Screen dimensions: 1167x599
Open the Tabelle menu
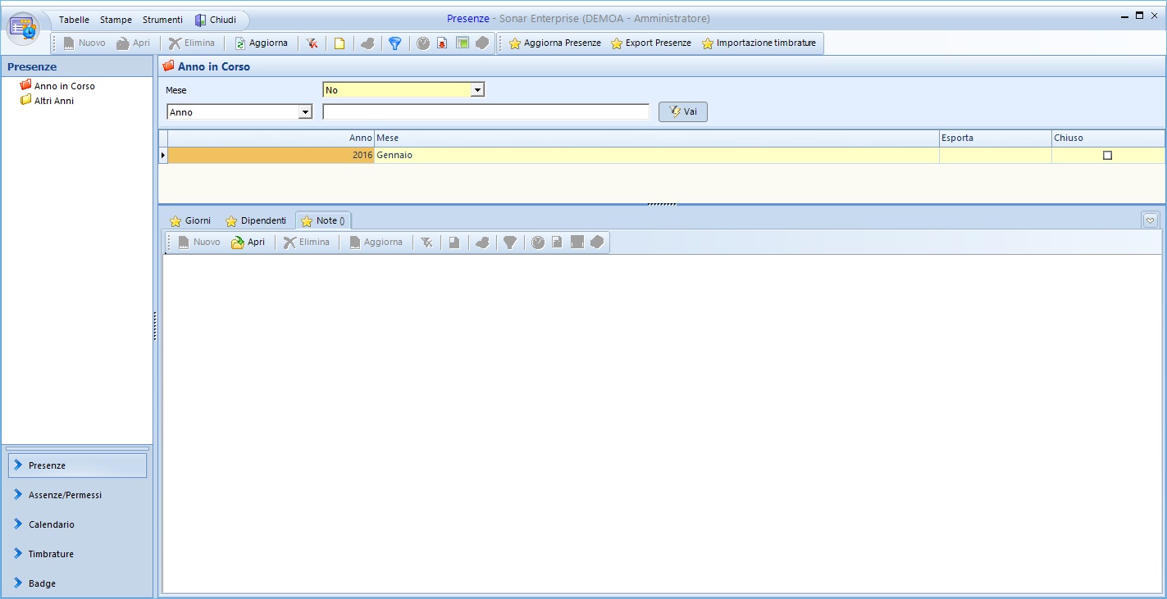click(x=74, y=20)
